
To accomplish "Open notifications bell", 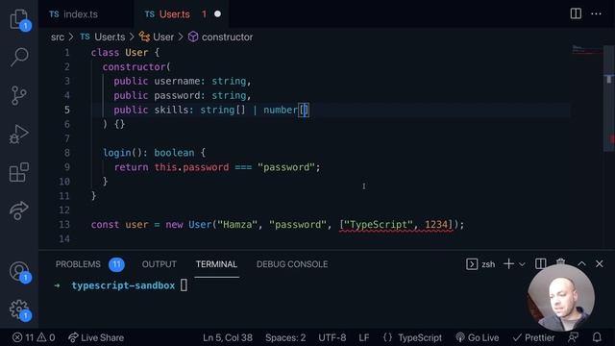I will [597, 337].
